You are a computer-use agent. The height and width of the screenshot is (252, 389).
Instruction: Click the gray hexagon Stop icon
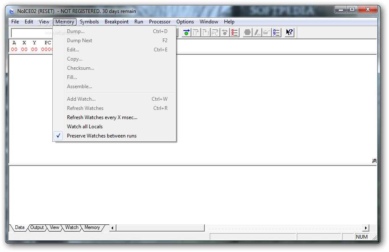(x=247, y=33)
